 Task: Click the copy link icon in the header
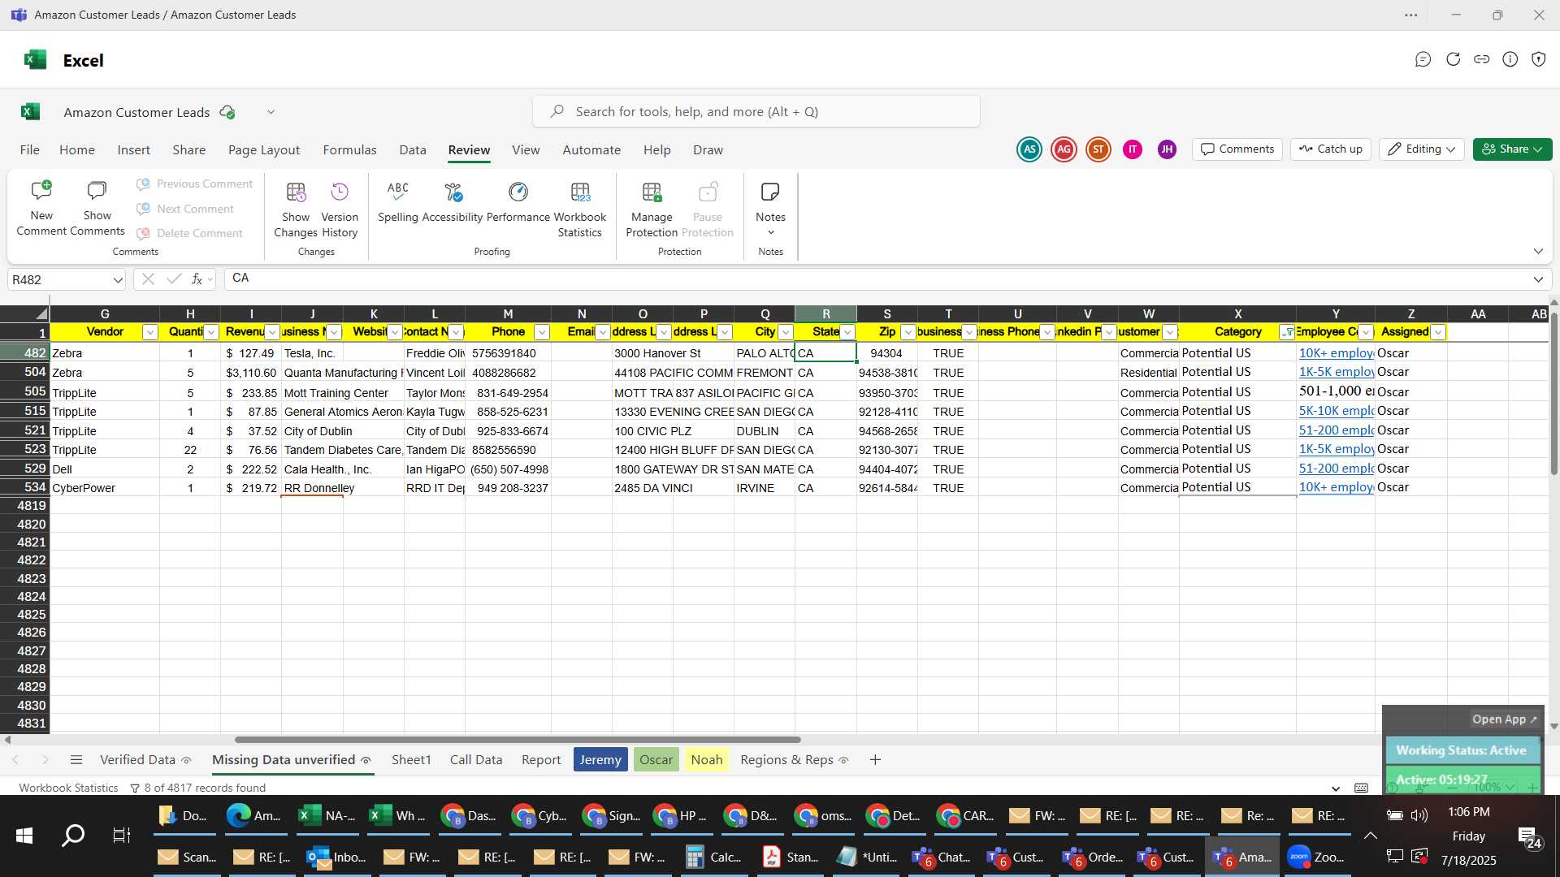[1482, 59]
